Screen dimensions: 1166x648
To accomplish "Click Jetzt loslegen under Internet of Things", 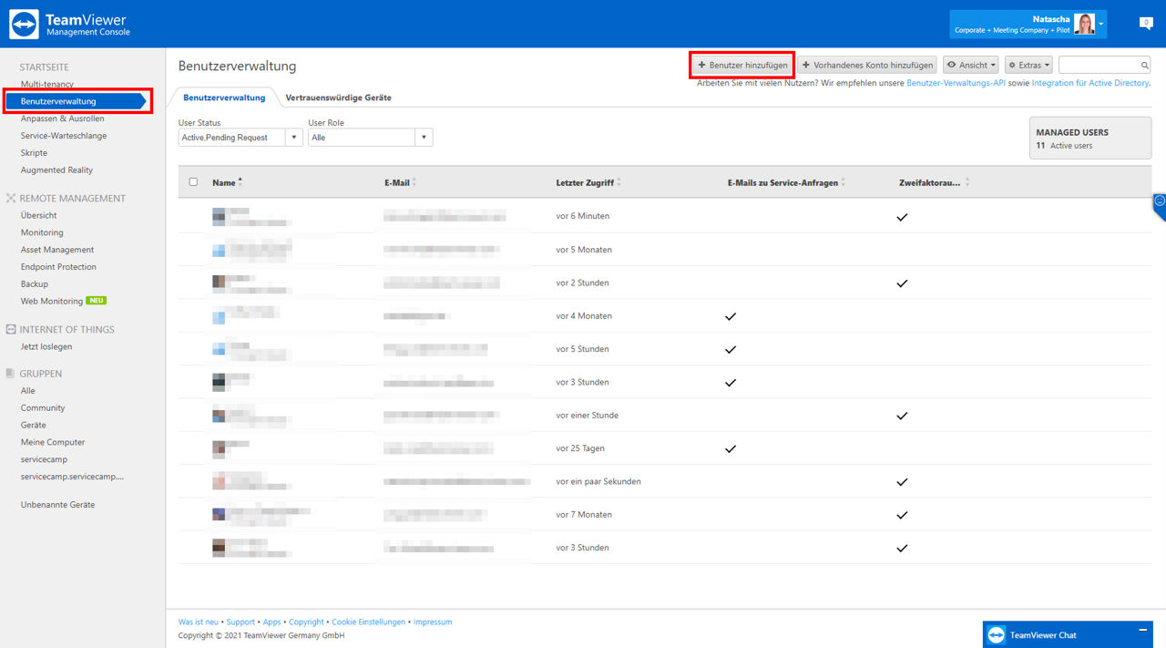I will pos(46,346).
